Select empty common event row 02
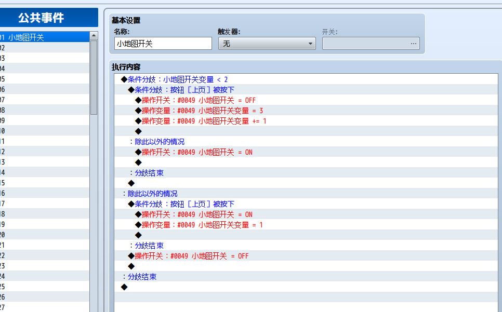 coord(45,48)
